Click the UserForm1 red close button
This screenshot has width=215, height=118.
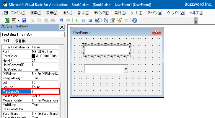pos(157,32)
